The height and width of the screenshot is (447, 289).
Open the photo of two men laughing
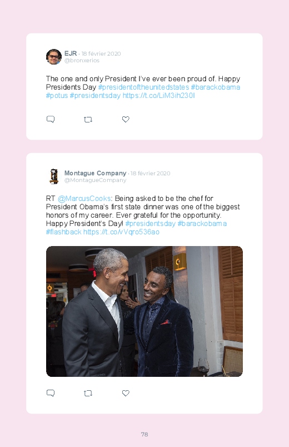tap(144, 311)
